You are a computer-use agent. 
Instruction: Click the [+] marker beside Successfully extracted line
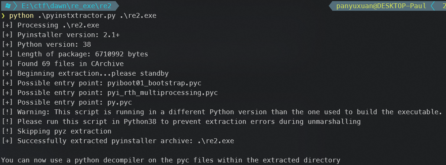[7, 141]
